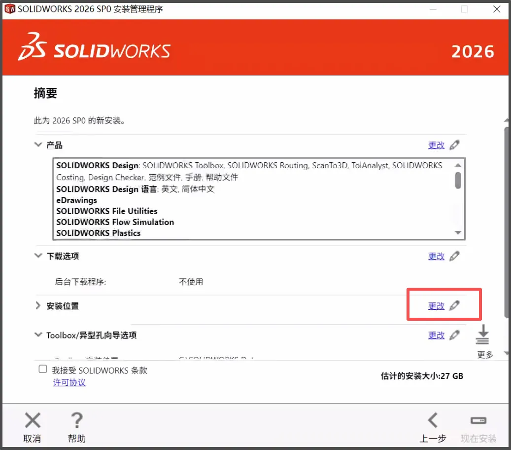Click the product list scroll-up arrow
The image size is (511, 450).
(x=458, y=165)
